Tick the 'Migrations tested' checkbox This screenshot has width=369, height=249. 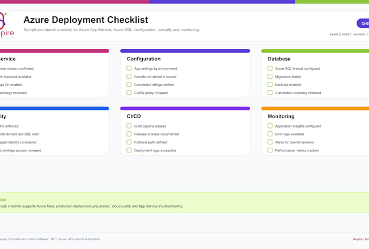pos(270,76)
